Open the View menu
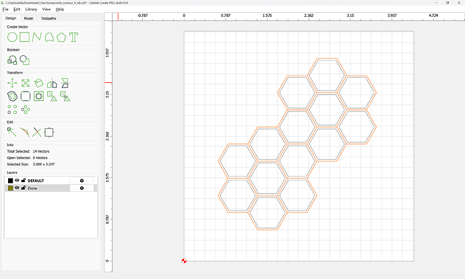The height and width of the screenshot is (279, 465). point(46,9)
